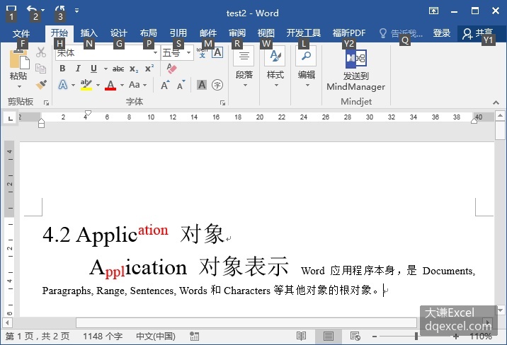Switch to the 邮件 Mailings tab
The image size is (507, 345).
(x=208, y=33)
